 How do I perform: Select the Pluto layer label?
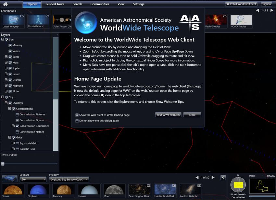[x=16, y=91]
